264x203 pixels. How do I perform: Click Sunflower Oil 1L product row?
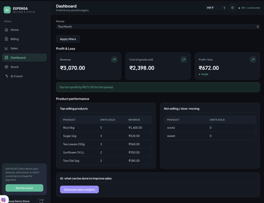(x=106, y=152)
